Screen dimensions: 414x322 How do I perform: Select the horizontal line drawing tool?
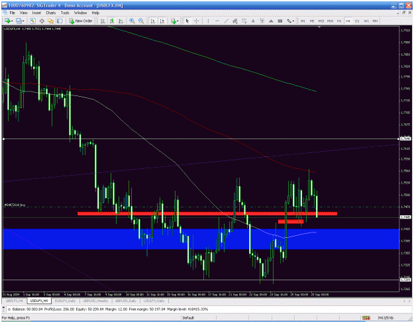[217, 21]
